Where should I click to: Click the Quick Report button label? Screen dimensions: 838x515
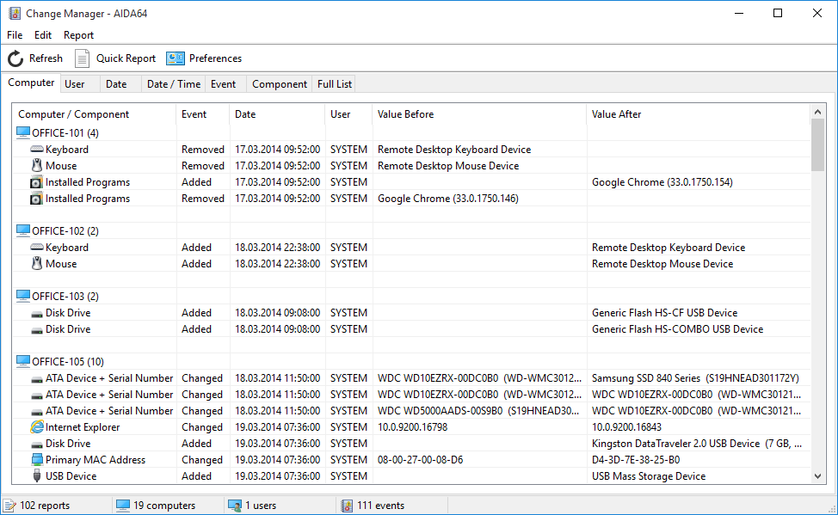[x=126, y=58]
